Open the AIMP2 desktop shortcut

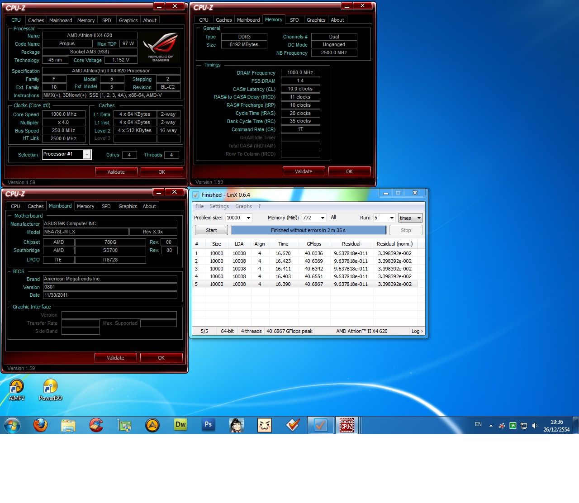[17, 390]
